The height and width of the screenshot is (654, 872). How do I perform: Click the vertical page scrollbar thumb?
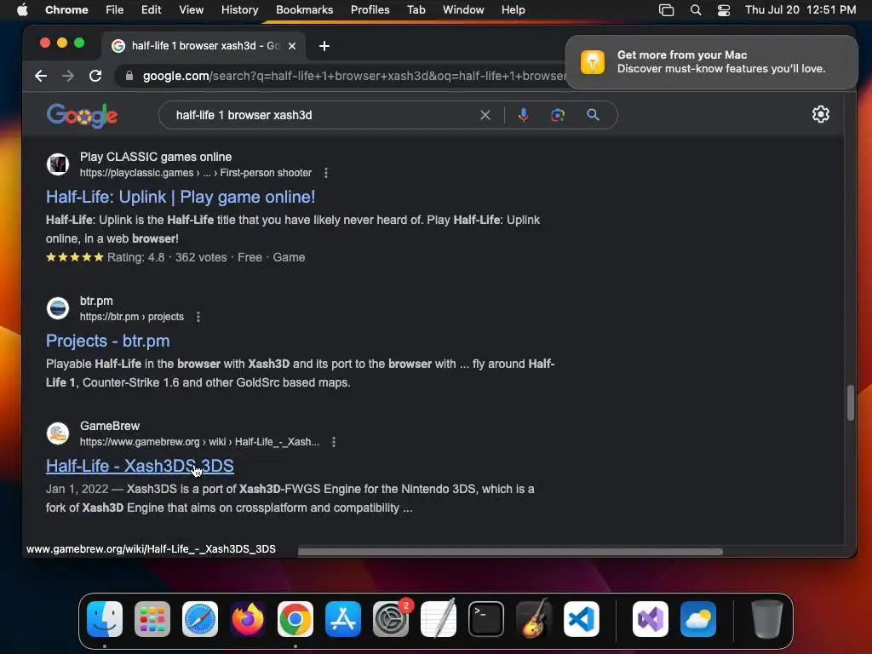pyautogui.click(x=850, y=403)
